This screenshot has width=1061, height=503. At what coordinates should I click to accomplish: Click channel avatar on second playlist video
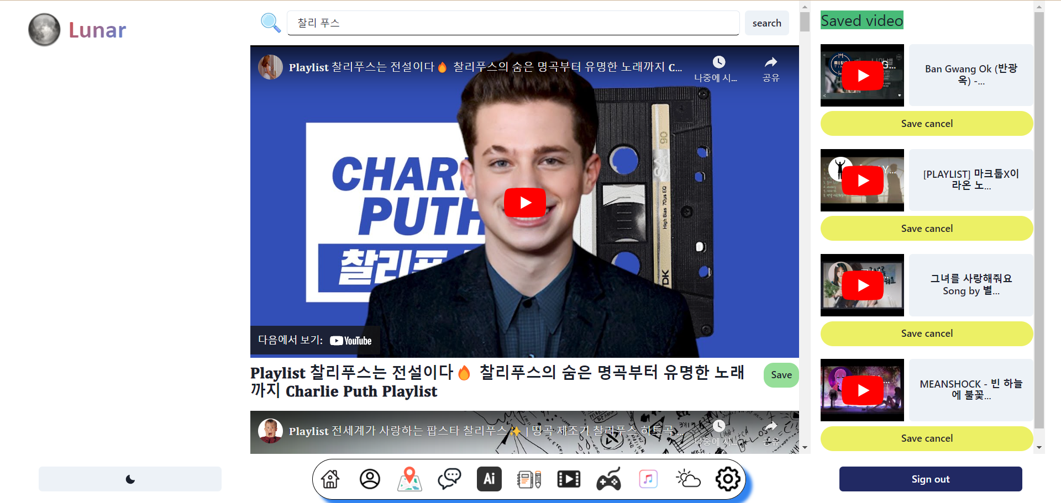pyautogui.click(x=271, y=431)
